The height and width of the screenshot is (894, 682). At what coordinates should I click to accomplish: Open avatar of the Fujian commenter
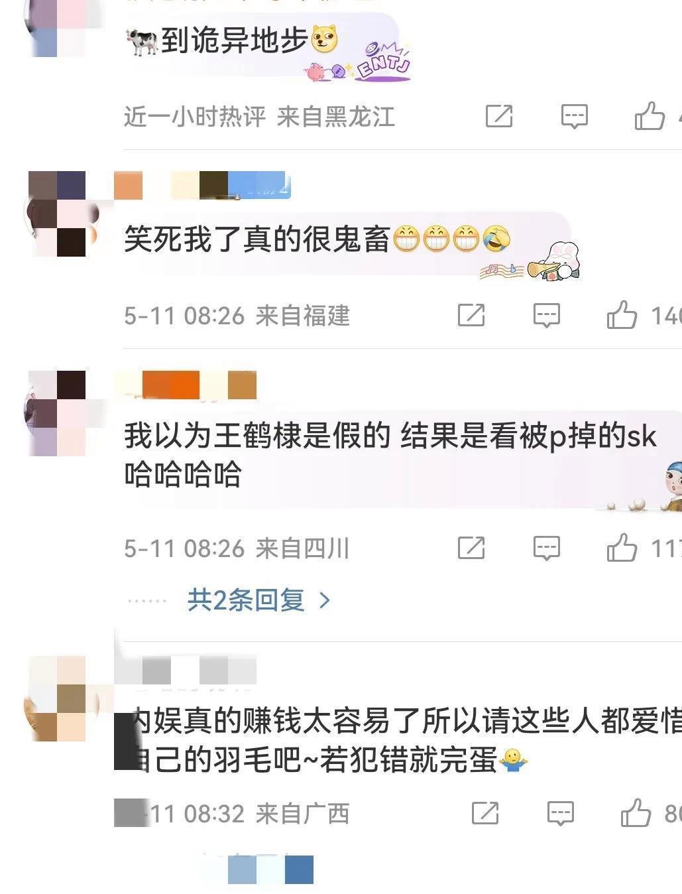58,214
